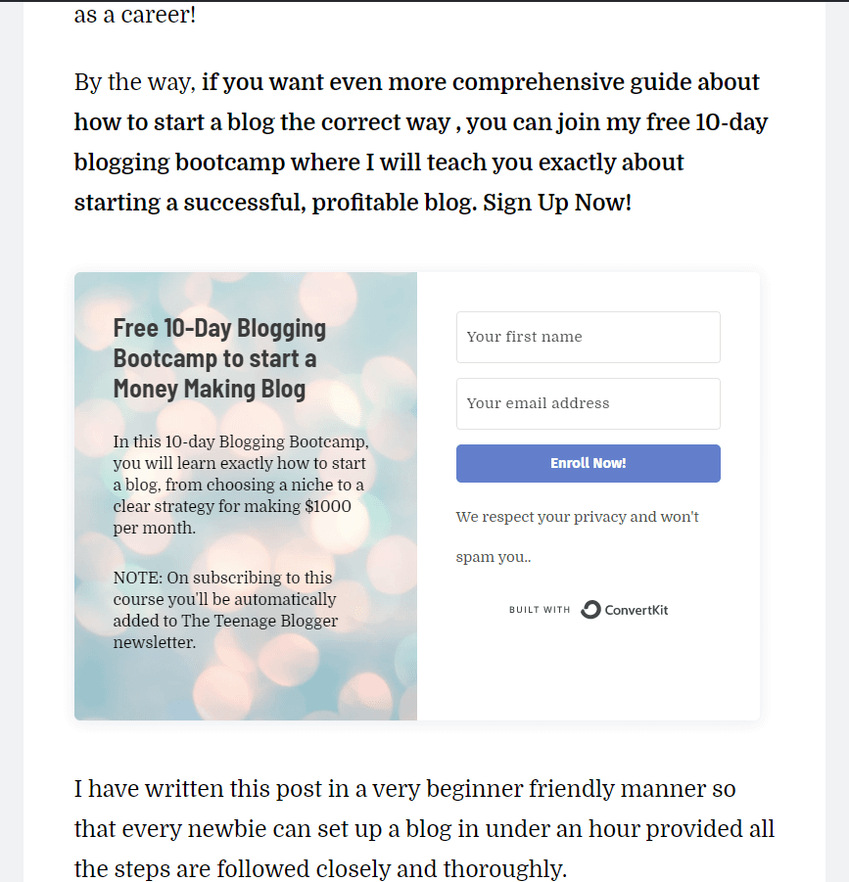
Task: Click the 'BUILT WITH' label
Action: click(x=540, y=610)
